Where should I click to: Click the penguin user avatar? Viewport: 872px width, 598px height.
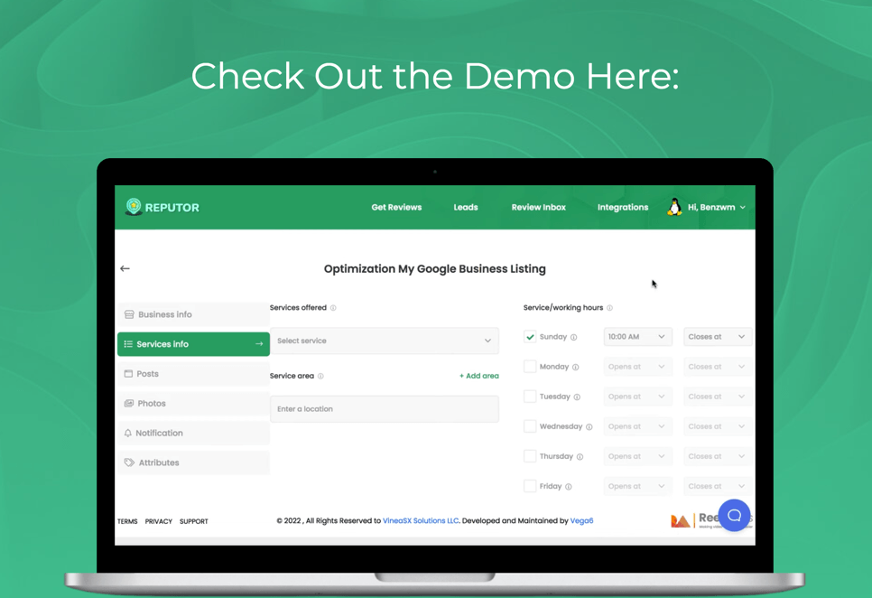(x=674, y=207)
